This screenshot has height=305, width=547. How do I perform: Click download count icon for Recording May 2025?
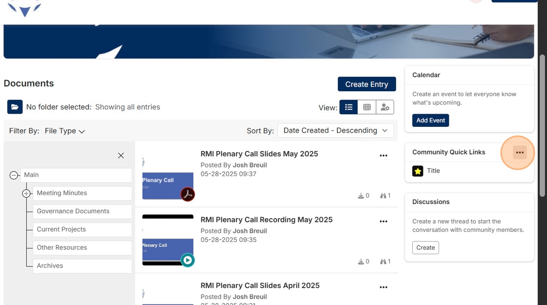click(361, 262)
